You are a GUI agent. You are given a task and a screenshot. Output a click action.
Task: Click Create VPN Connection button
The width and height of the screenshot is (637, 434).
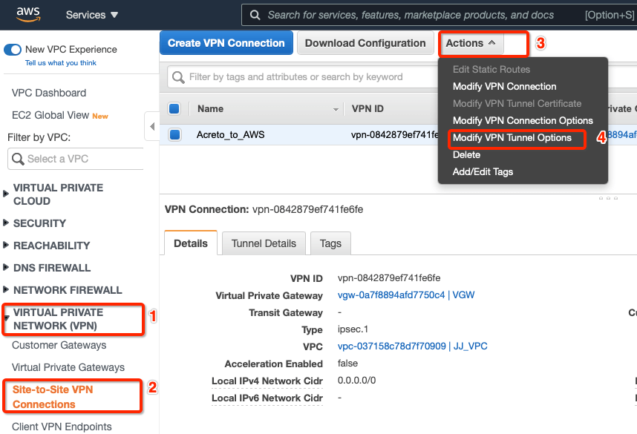226,43
